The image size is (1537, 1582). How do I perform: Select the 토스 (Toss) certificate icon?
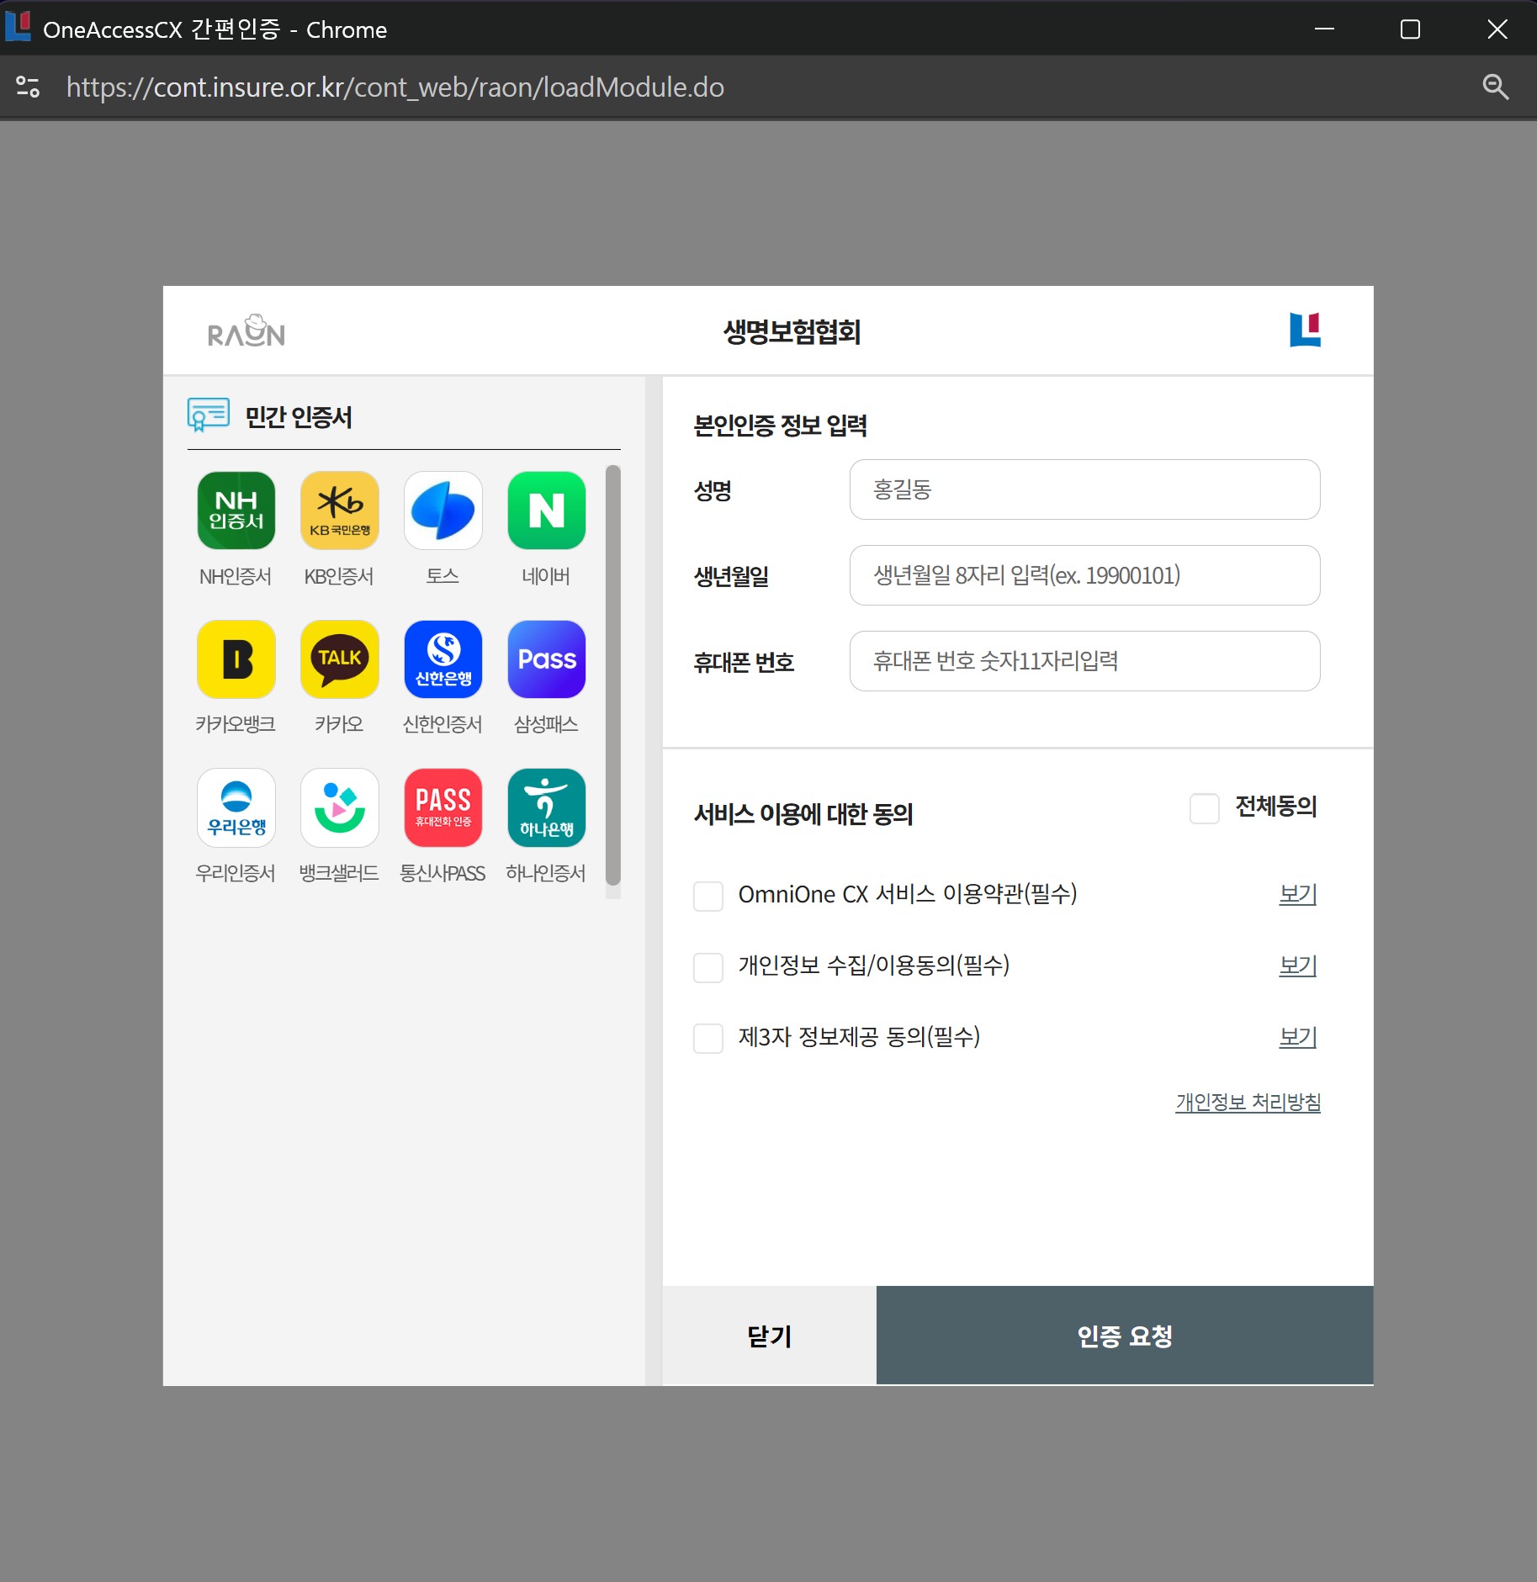click(x=443, y=511)
